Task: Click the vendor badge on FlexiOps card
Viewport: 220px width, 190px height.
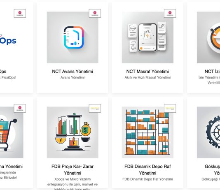Action: click(x=20, y=13)
